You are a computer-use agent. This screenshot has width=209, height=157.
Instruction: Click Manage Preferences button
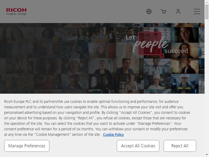[27, 146]
